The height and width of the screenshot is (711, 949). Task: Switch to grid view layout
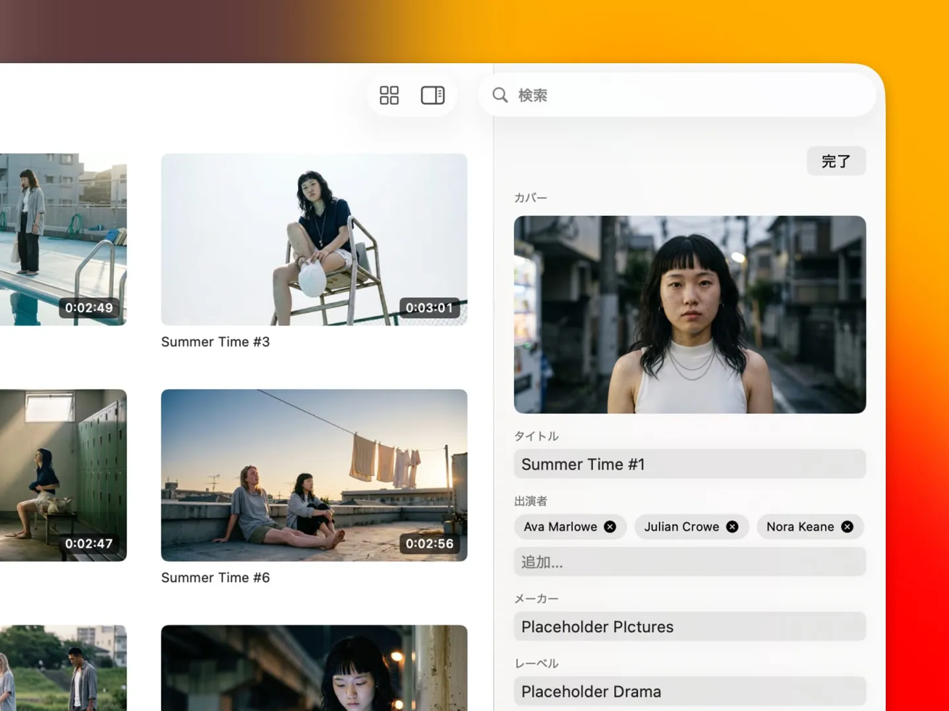click(389, 95)
